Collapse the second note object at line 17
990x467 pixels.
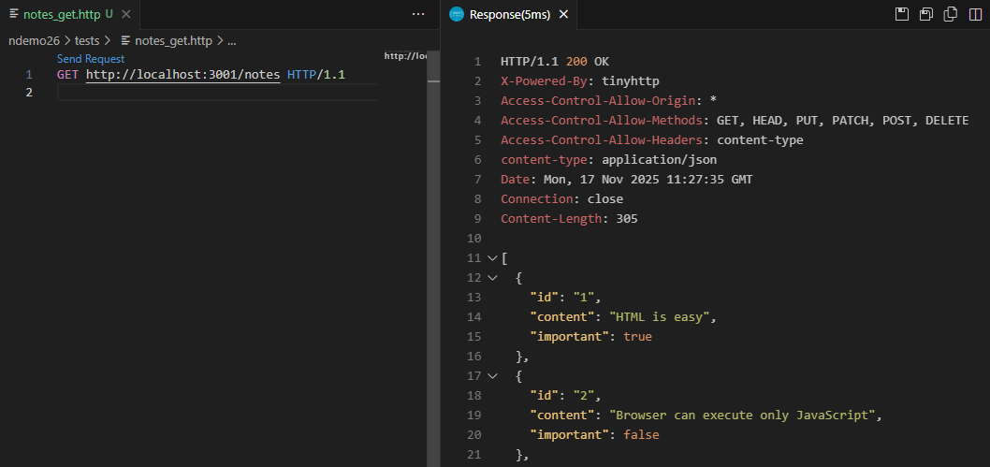pos(492,376)
